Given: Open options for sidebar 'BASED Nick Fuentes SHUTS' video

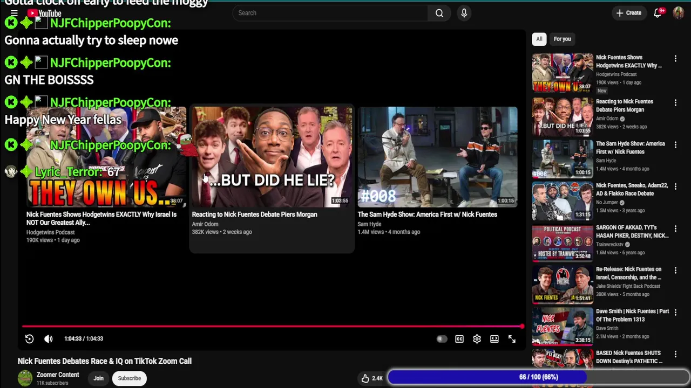Looking at the screenshot, I should 675,354.
